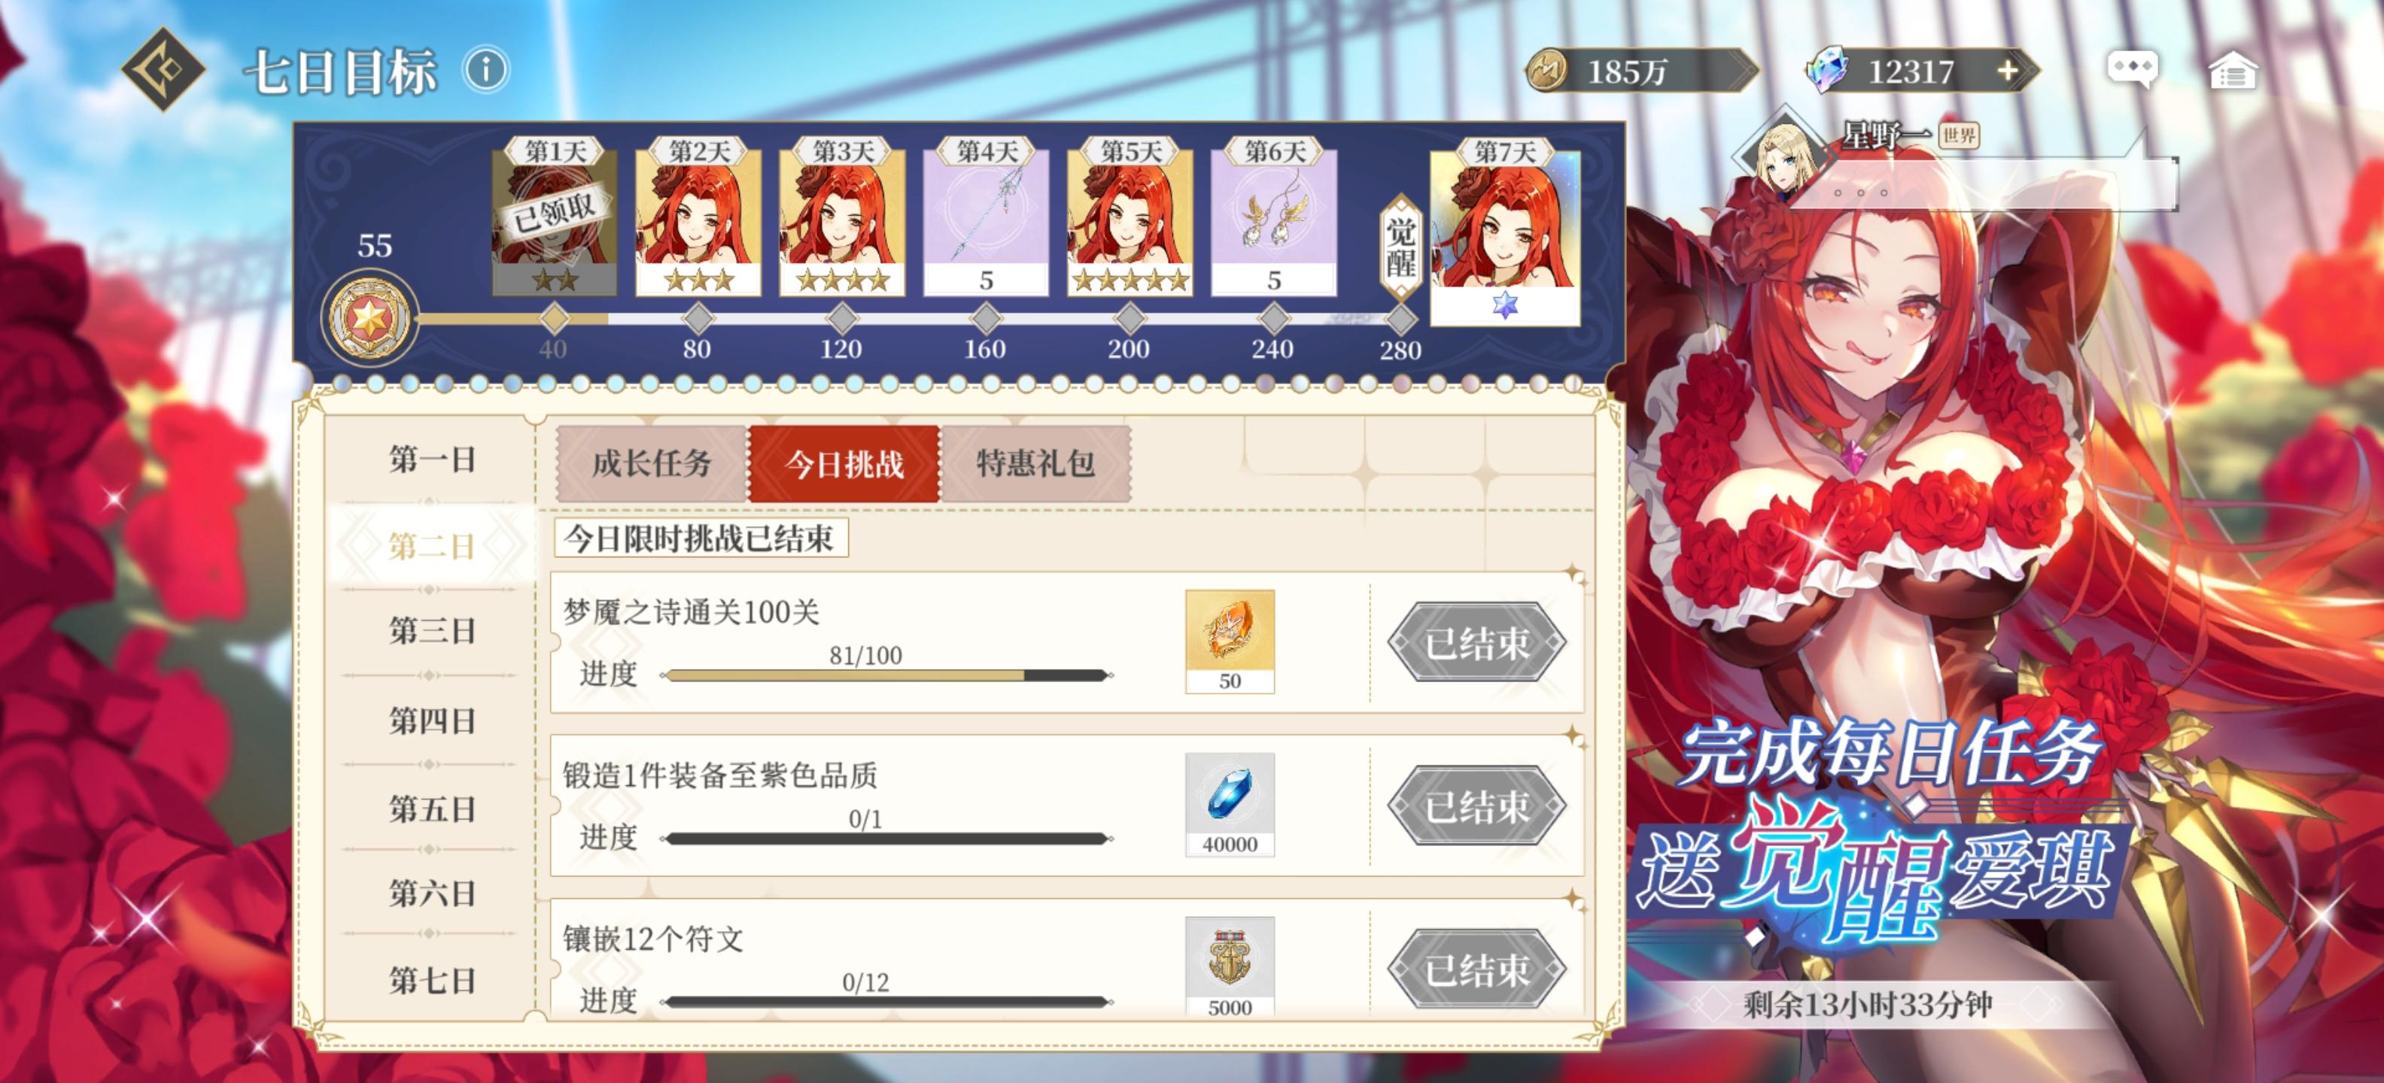Tap the anchor medal 5000 reward icon
This screenshot has height=1083, width=2384.
1229,966
